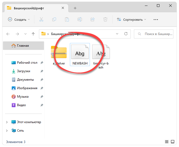The image size is (179, 147).
Task: Click the Delete trash can icon
Action: [105, 20]
